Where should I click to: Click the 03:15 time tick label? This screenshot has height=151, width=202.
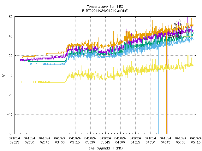coord(75,142)
